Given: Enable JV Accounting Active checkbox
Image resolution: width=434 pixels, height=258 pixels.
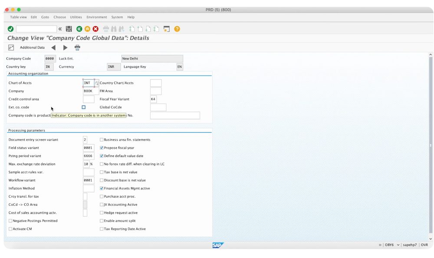Looking at the screenshot, I should point(102,205).
